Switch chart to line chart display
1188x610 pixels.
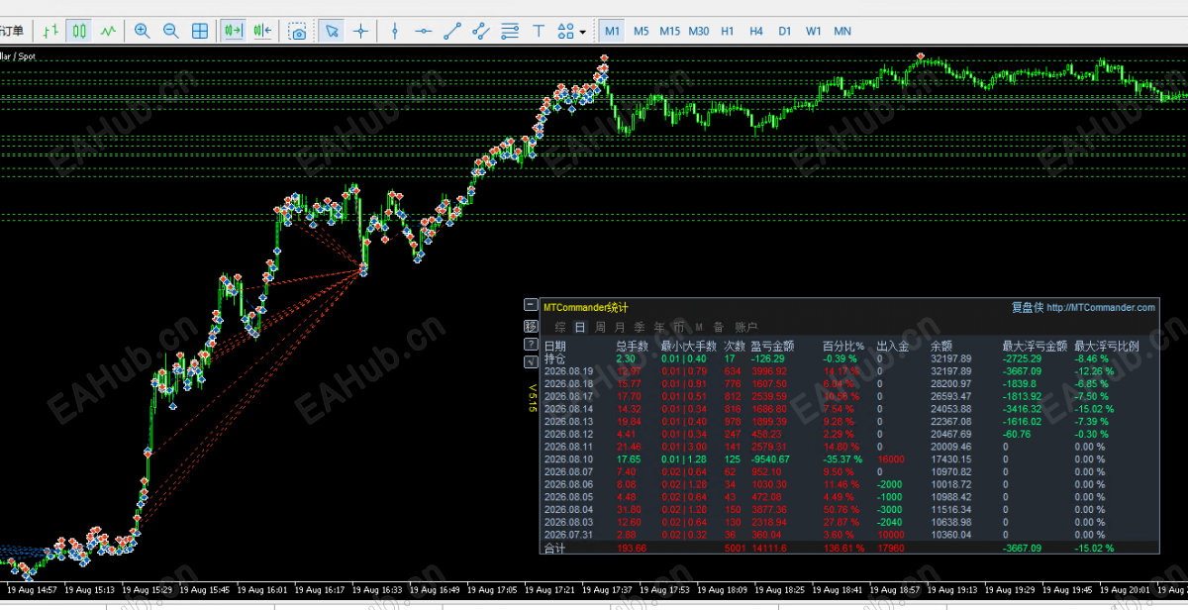108,31
